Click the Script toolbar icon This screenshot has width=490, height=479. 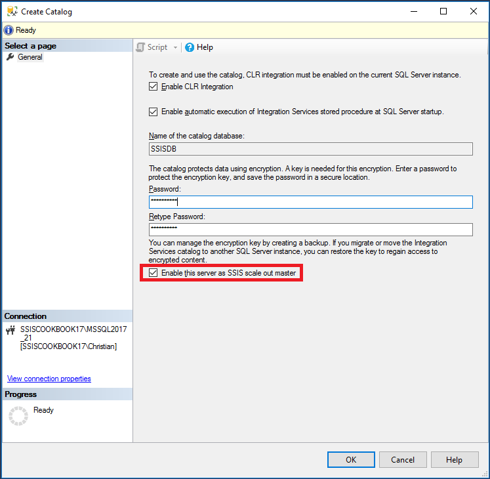(x=140, y=47)
